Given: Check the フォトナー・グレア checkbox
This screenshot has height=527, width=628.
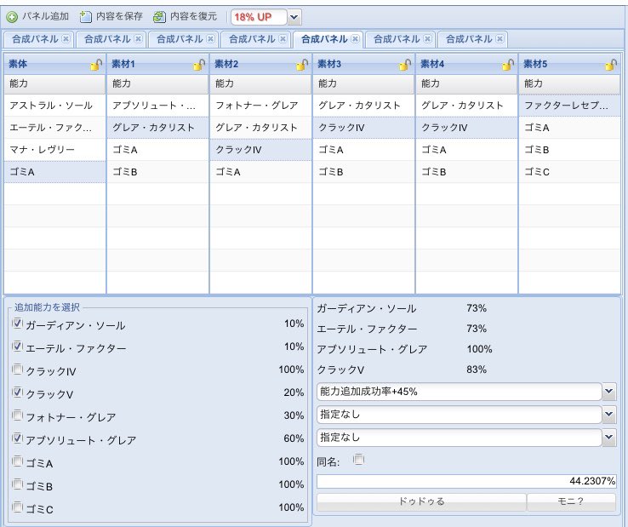Looking at the screenshot, I should [x=17, y=415].
